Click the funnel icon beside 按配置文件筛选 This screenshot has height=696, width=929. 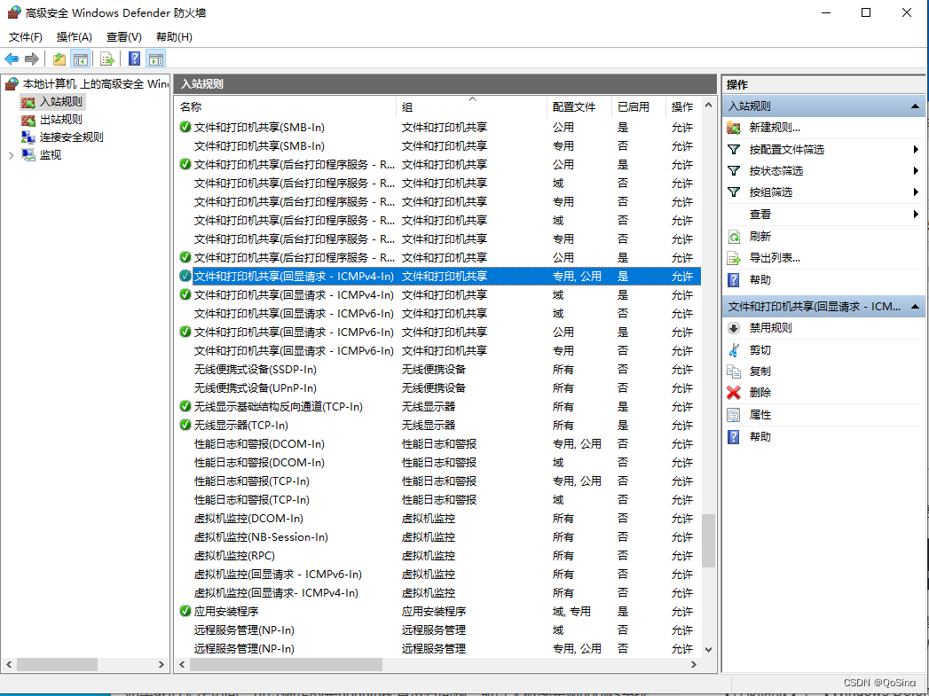coord(734,149)
